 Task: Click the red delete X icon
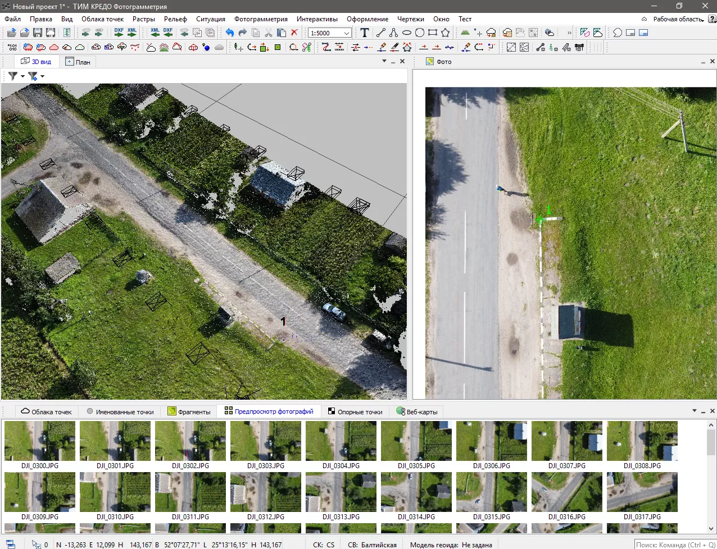coord(294,33)
